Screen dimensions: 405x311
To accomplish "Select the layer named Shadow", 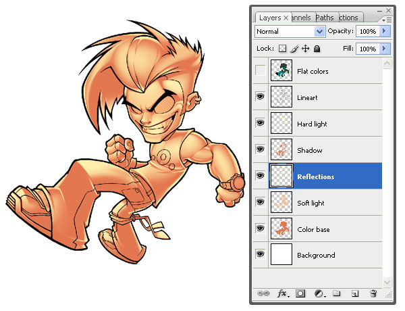I will (310, 150).
